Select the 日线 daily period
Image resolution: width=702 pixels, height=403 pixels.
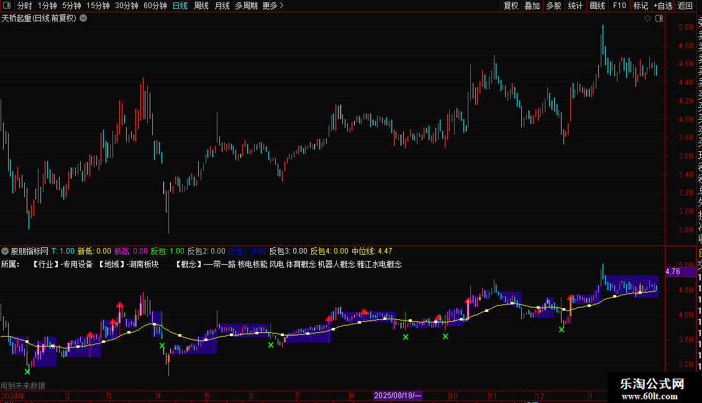click(x=180, y=6)
